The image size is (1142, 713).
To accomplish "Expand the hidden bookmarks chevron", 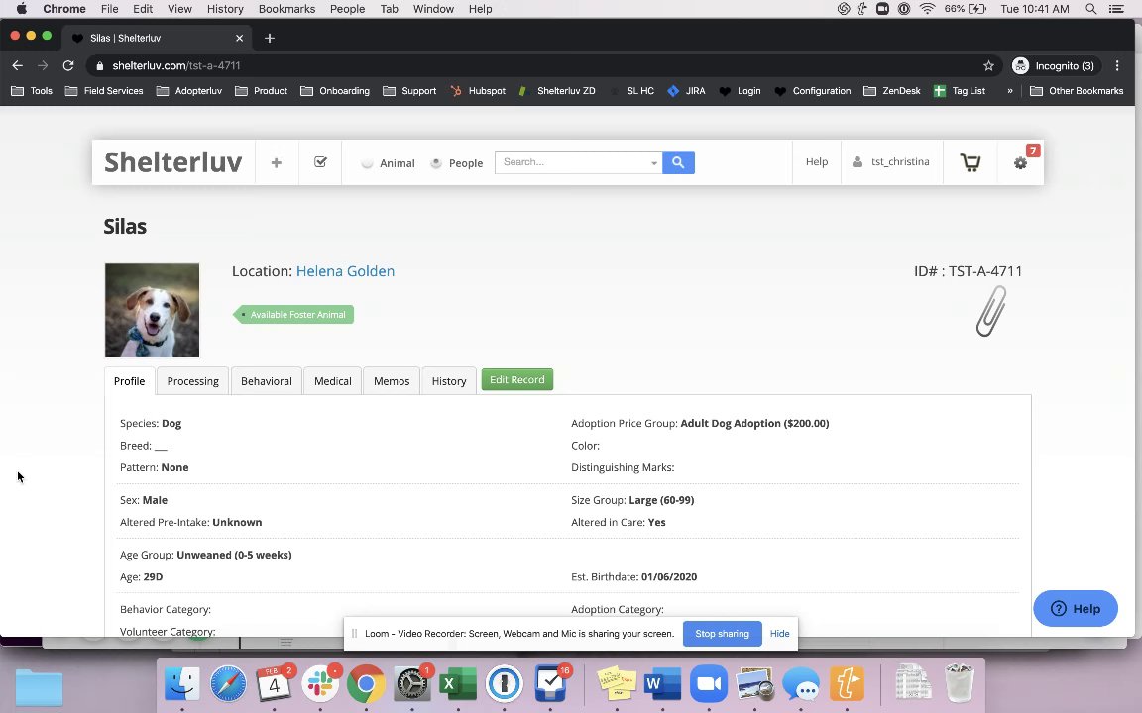I will (x=1010, y=91).
